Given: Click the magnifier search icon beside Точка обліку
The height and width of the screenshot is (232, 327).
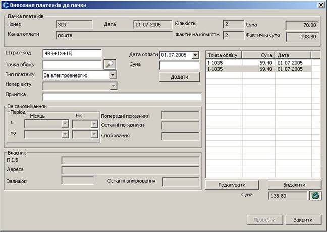Looking at the screenshot, I should (110, 64).
